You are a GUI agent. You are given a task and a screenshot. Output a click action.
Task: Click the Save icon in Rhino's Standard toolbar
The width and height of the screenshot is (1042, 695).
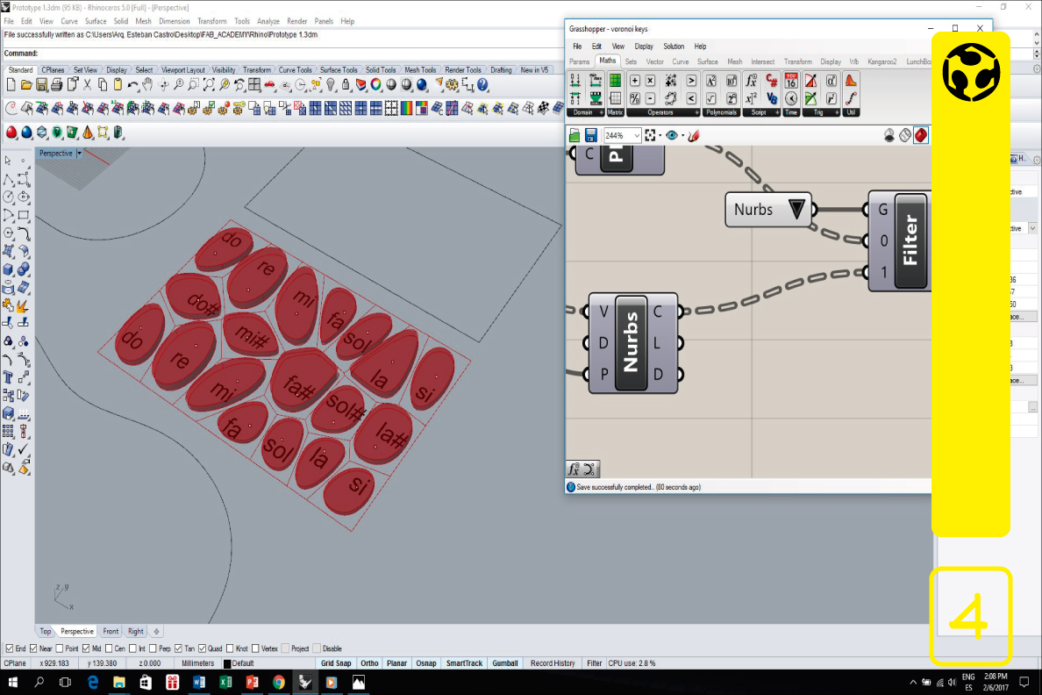(41, 85)
